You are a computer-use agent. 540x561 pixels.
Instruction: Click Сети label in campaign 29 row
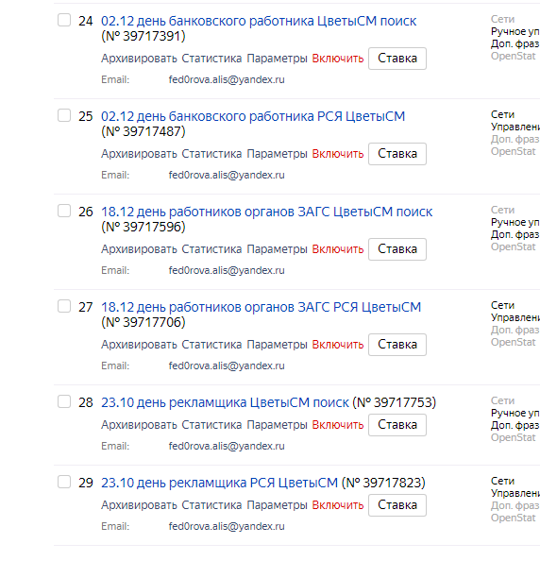click(502, 481)
